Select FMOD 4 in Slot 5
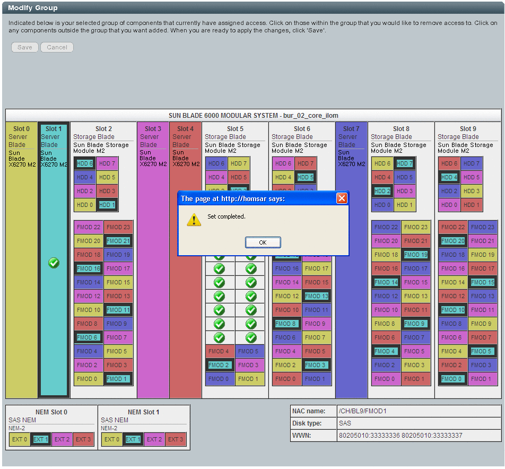The image size is (505, 469). point(220,351)
